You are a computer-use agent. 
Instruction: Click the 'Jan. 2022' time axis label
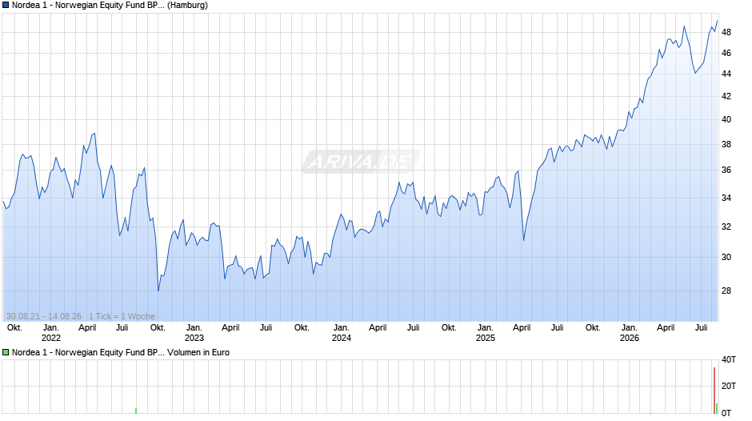tap(51, 333)
